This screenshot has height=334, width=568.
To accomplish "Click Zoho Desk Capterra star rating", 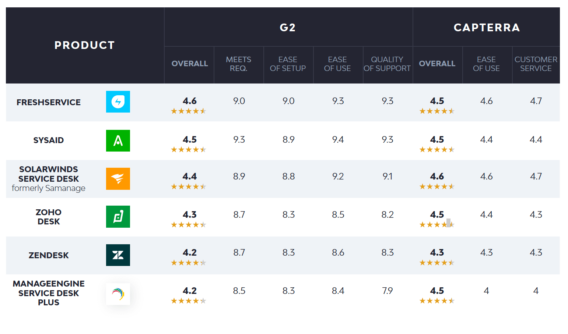I will click(x=437, y=224).
